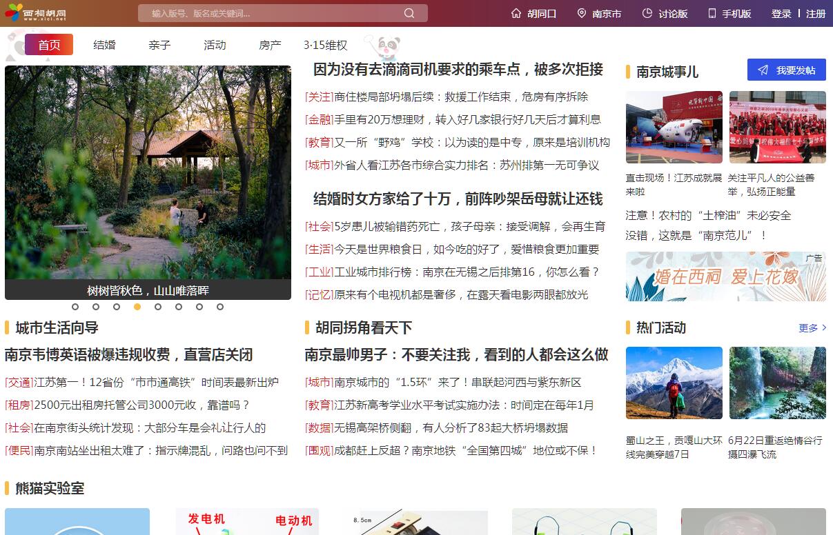Click the 注册 register link
Screen dimensions: 833x535
pos(815,13)
